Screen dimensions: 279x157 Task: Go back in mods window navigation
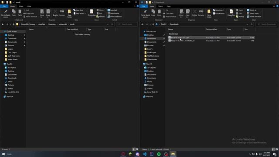3,24
